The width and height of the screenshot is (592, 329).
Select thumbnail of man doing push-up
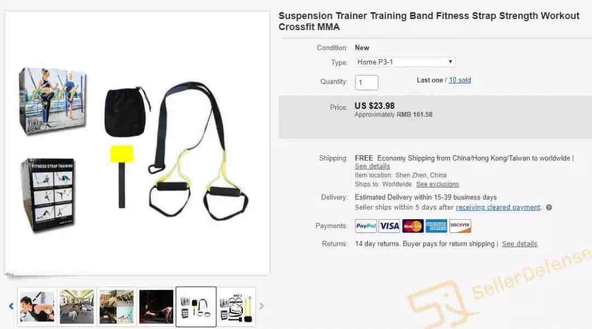(37, 307)
